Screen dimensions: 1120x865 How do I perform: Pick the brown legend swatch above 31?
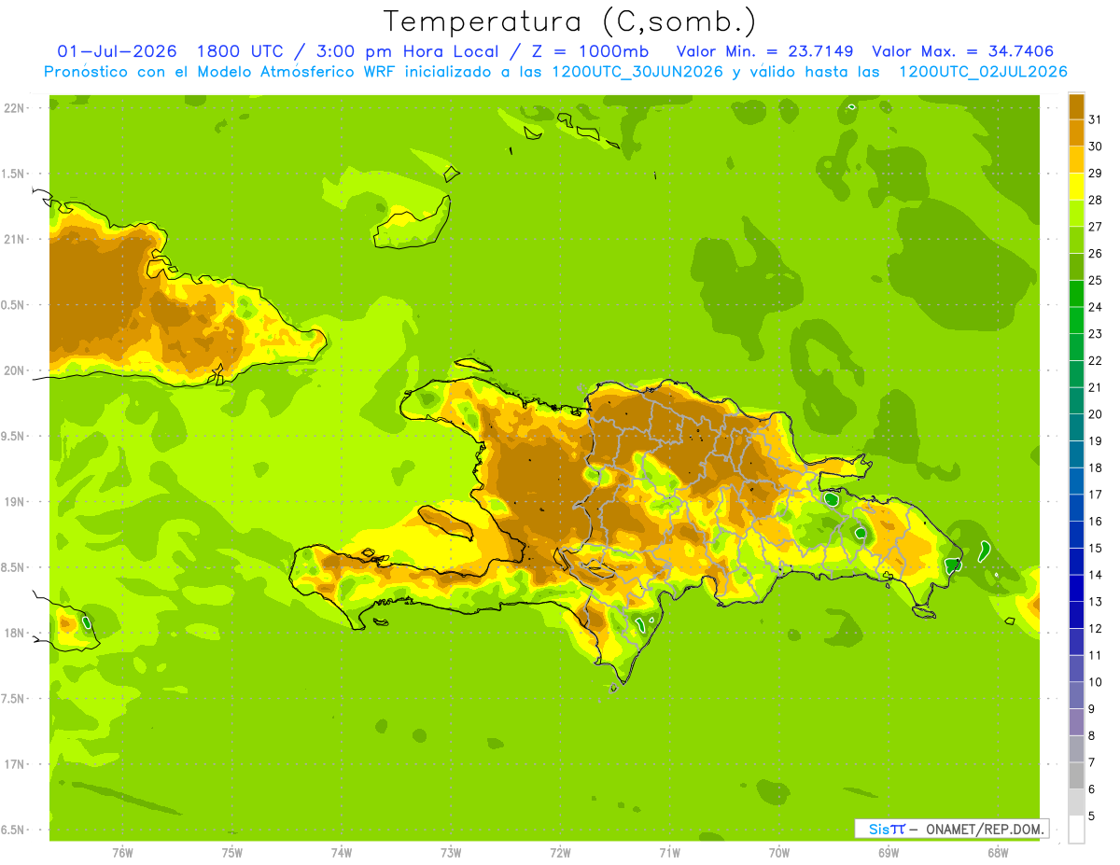coord(1076,106)
